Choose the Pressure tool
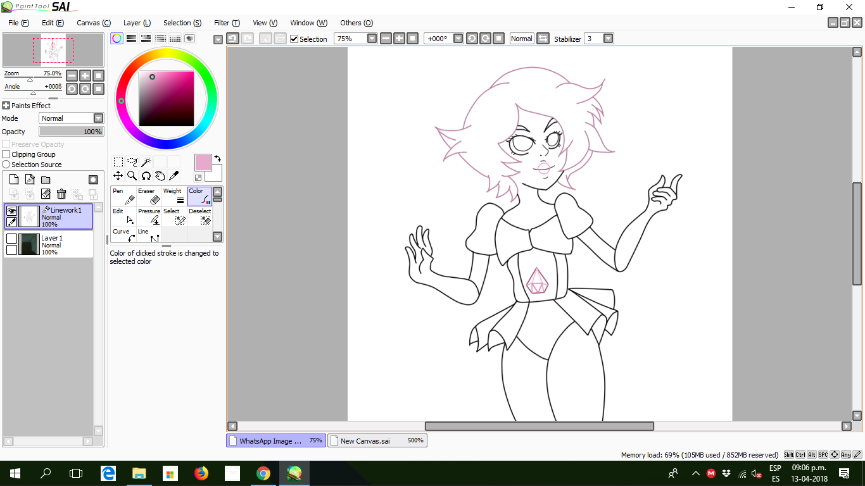The image size is (865, 486). (x=149, y=216)
